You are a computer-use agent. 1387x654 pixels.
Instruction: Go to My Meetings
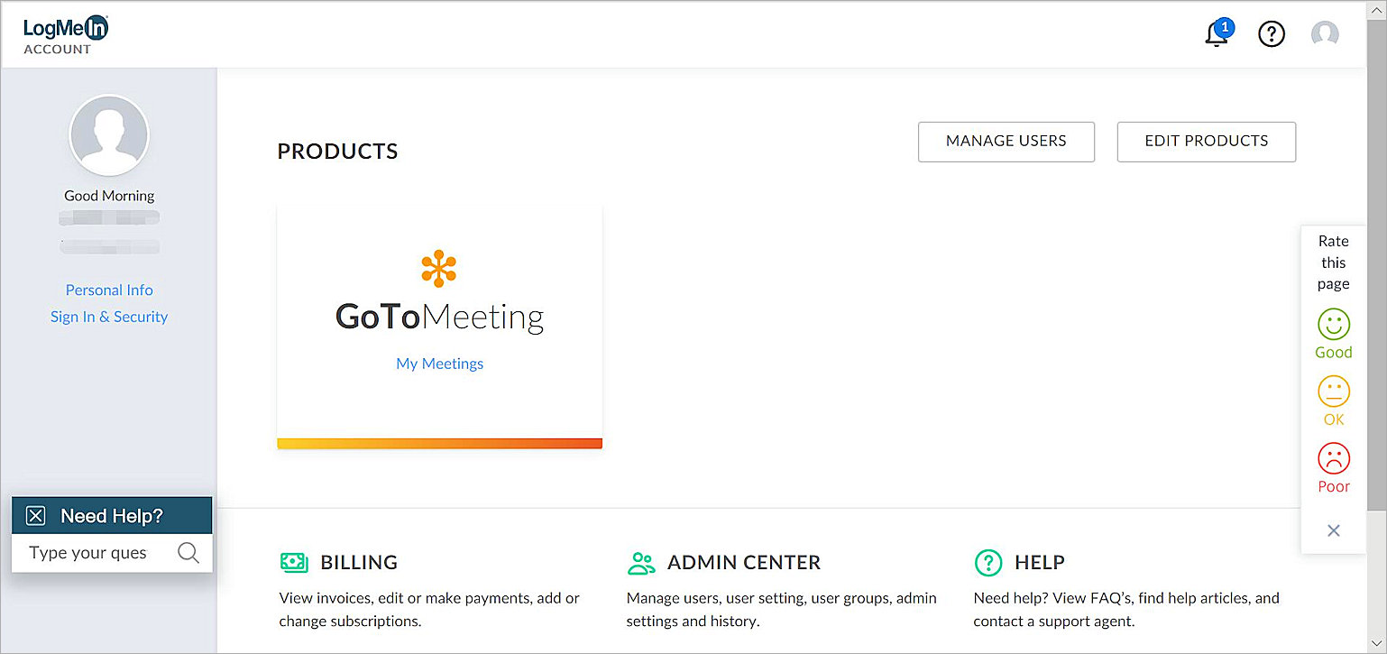tap(439, 363)
